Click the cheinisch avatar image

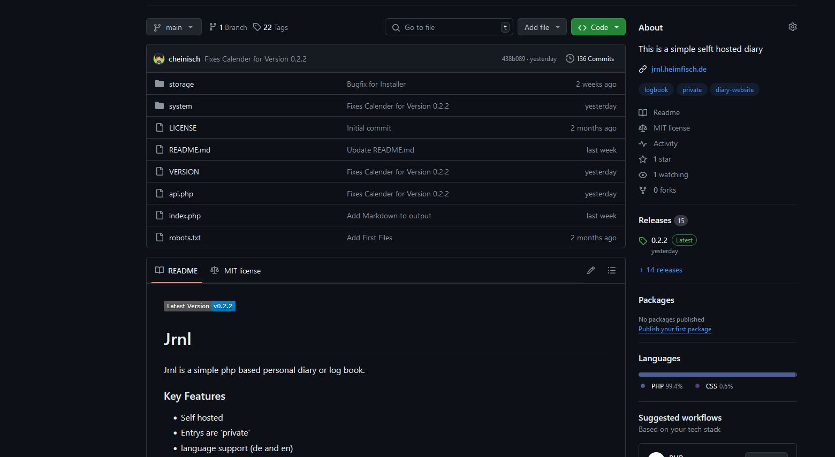(x=159, y=59)
